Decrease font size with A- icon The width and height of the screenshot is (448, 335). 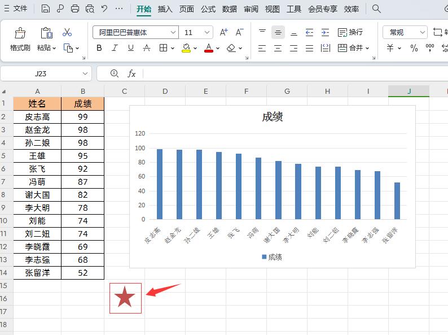(x=239, y=32)
